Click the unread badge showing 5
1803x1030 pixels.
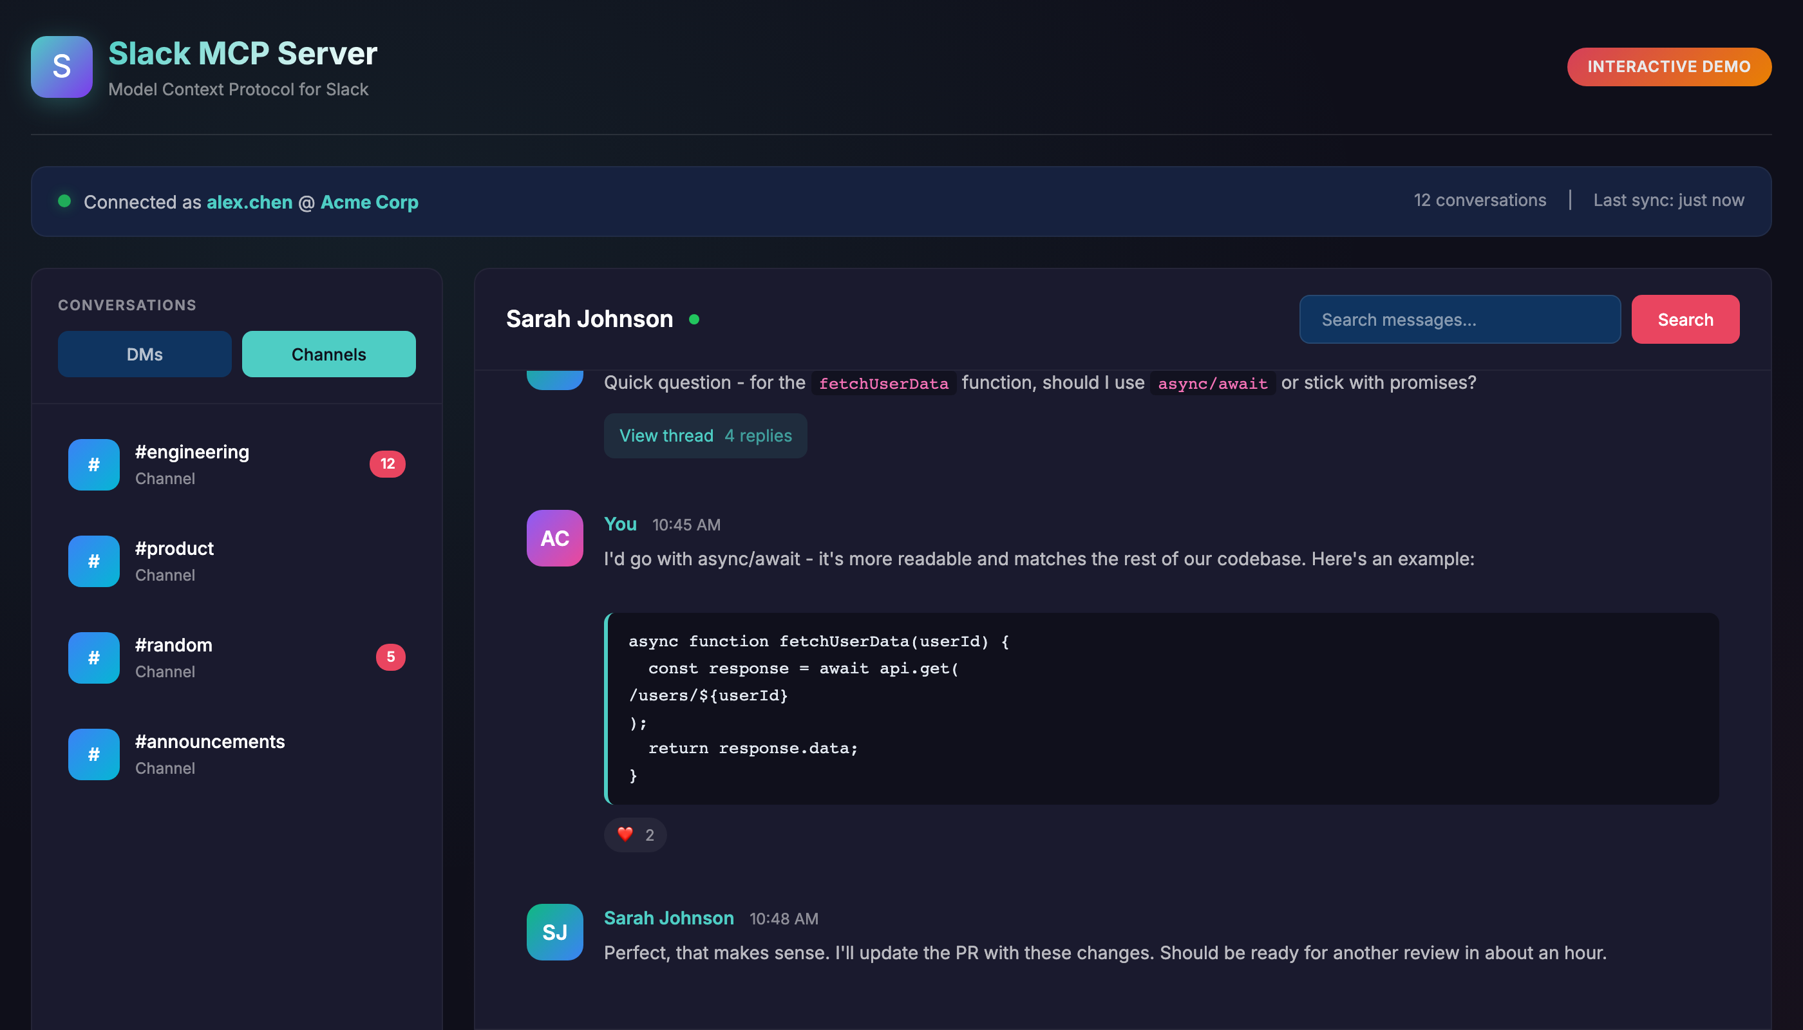pyautogui.click(x=390, y=657)
